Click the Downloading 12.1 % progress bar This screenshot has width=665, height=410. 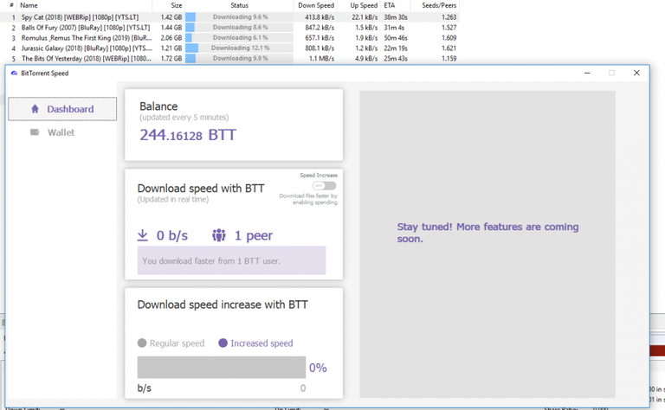(239, 48)
